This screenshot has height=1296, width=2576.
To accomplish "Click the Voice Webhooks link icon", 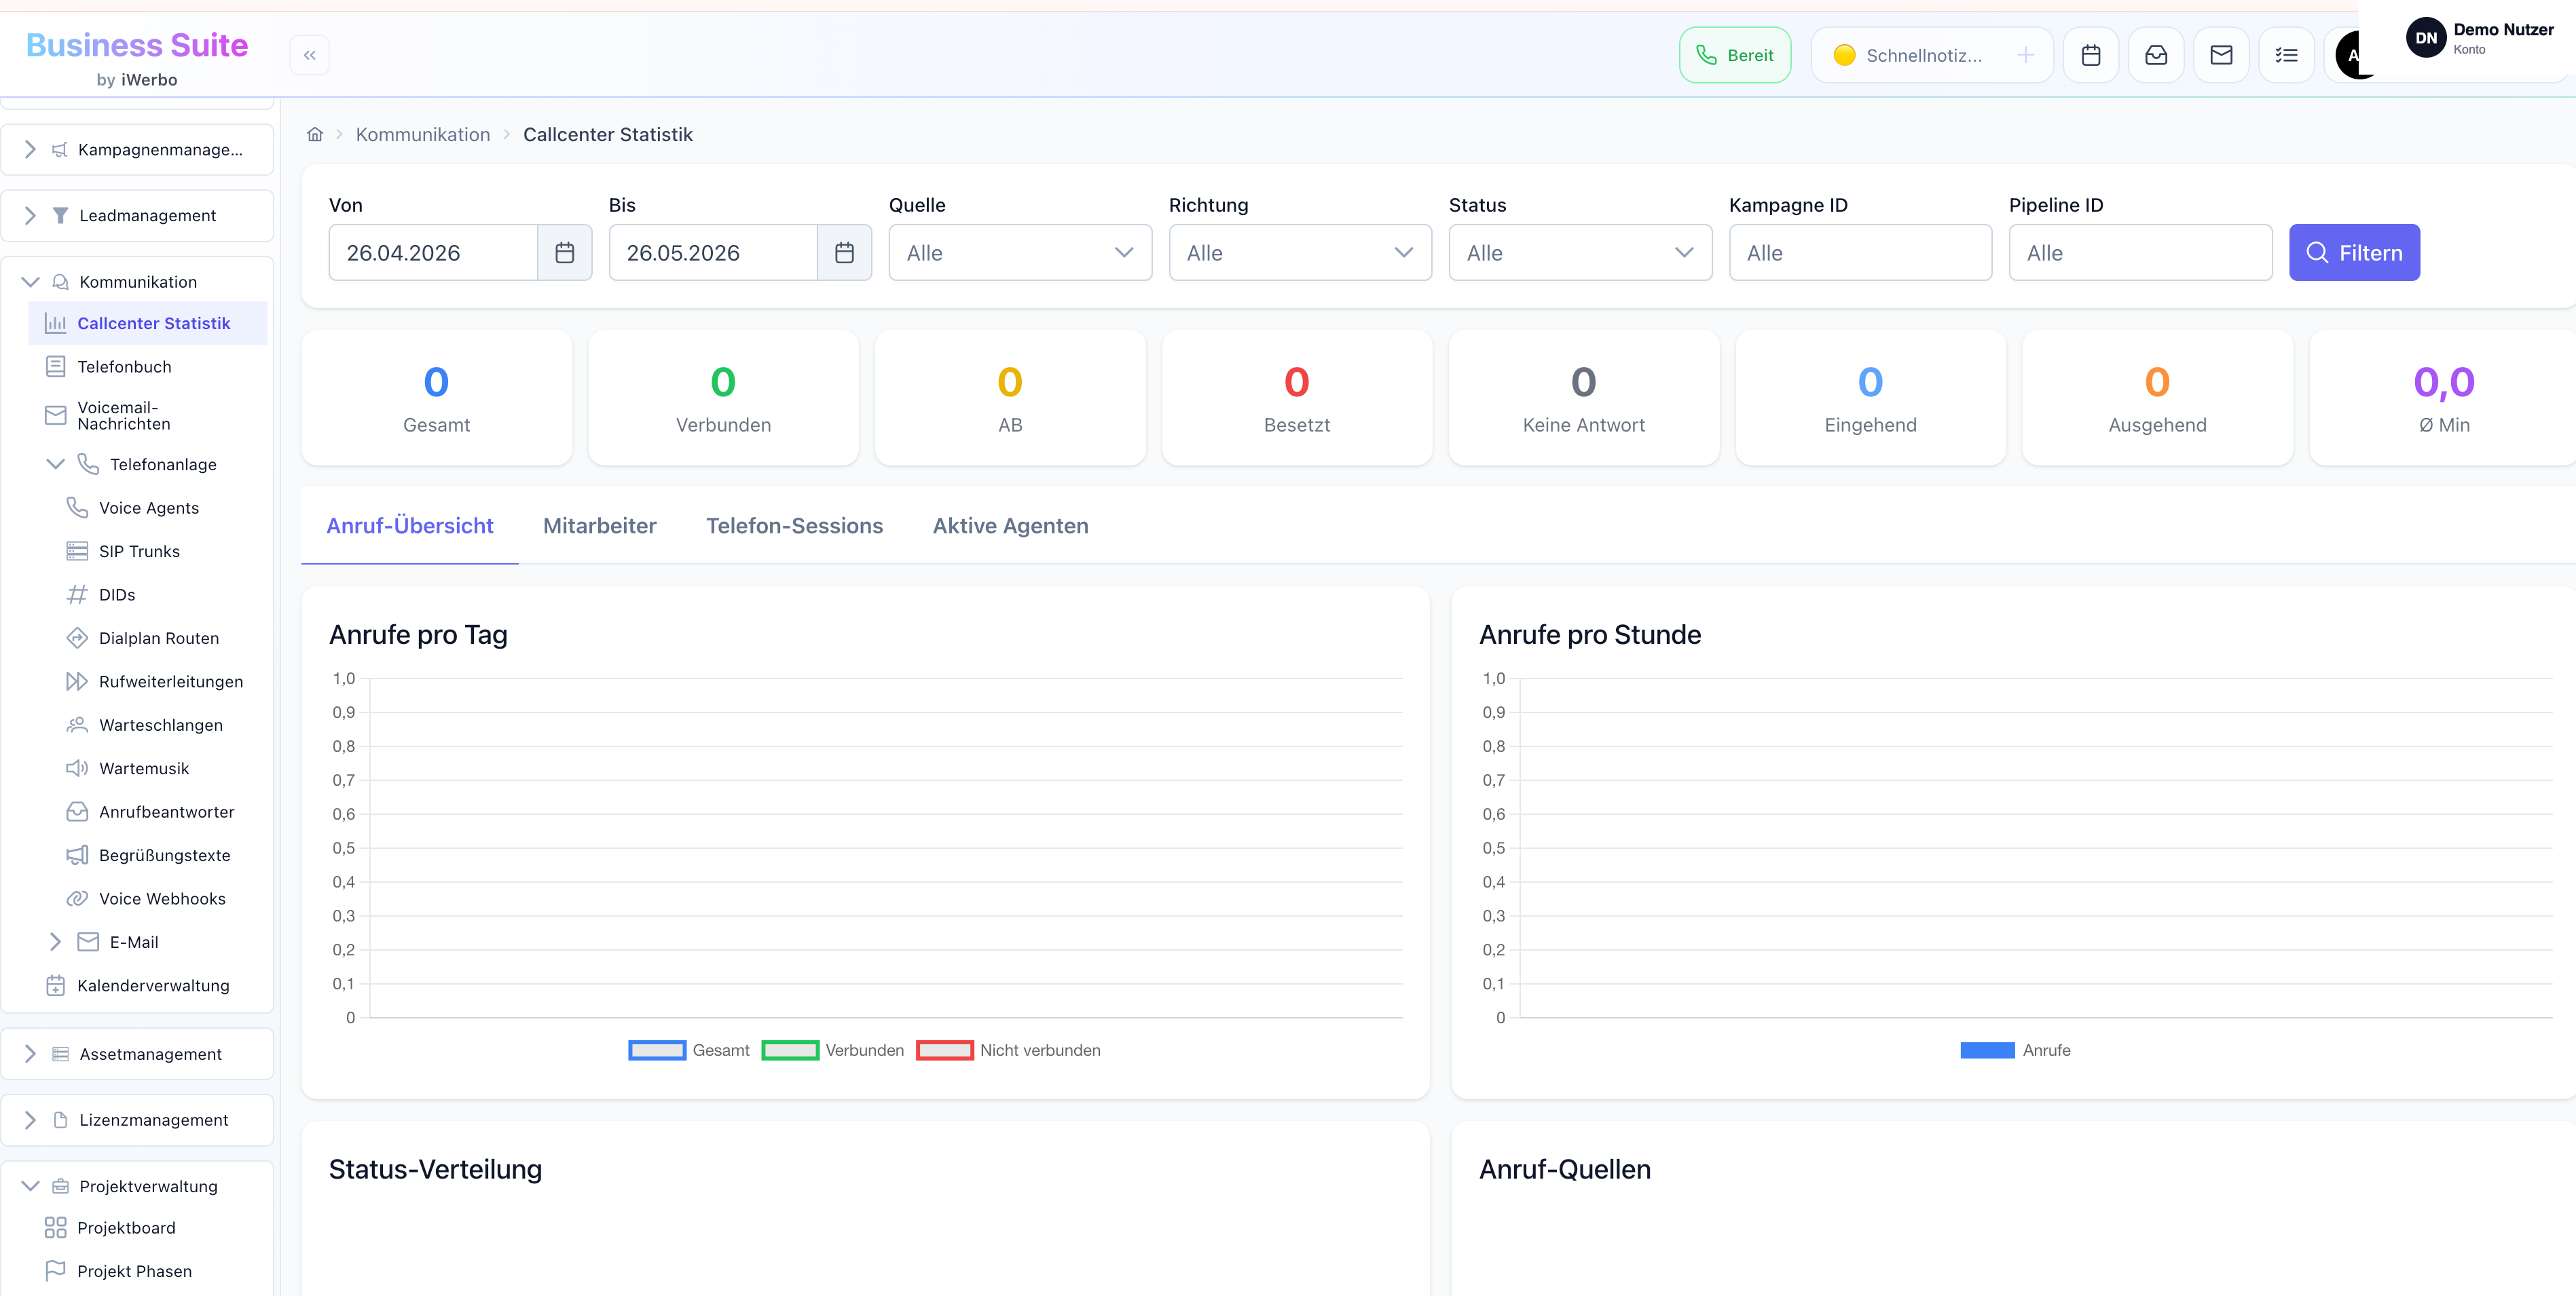I will tap(77, 898).
